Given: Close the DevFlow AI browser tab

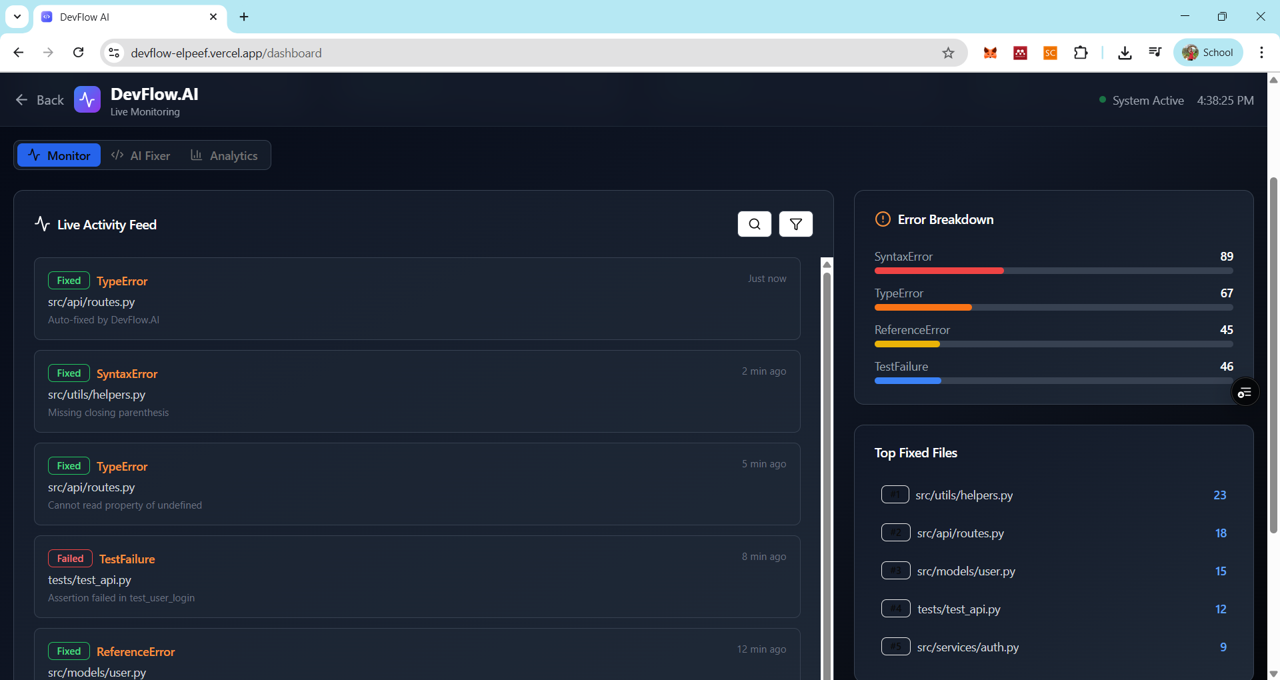Looking at the screenshot, I should 213,17.
